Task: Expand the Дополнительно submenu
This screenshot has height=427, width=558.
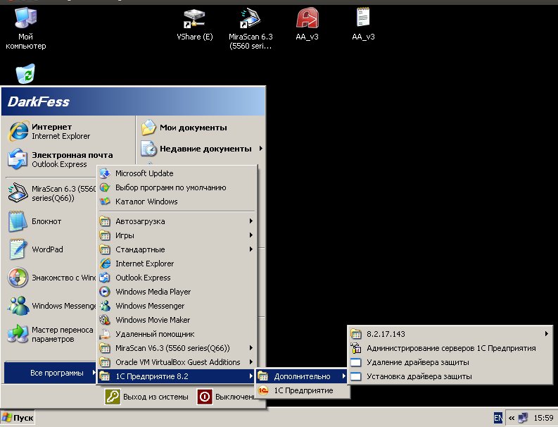Action: coord(302,376)
